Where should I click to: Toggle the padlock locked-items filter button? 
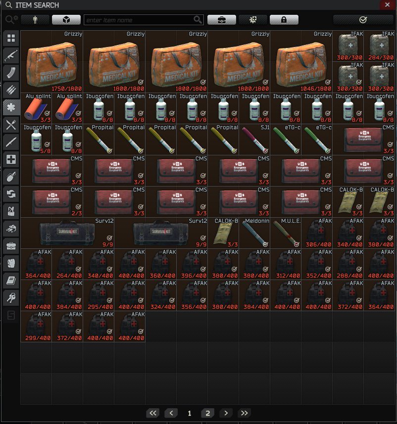pos(284,20)
